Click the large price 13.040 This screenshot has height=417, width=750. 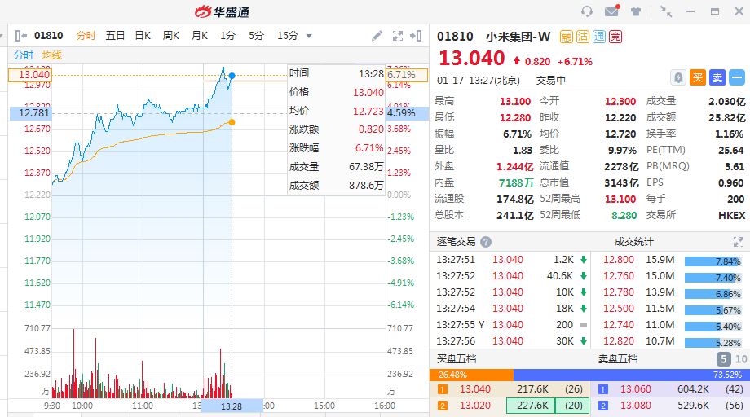(472, 59)
